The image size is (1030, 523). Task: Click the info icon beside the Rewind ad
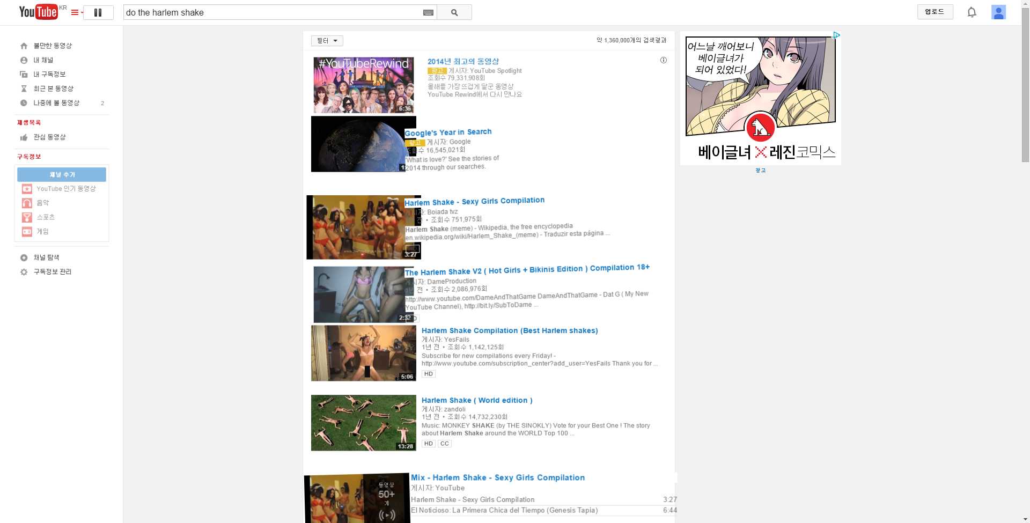point(664,60)
